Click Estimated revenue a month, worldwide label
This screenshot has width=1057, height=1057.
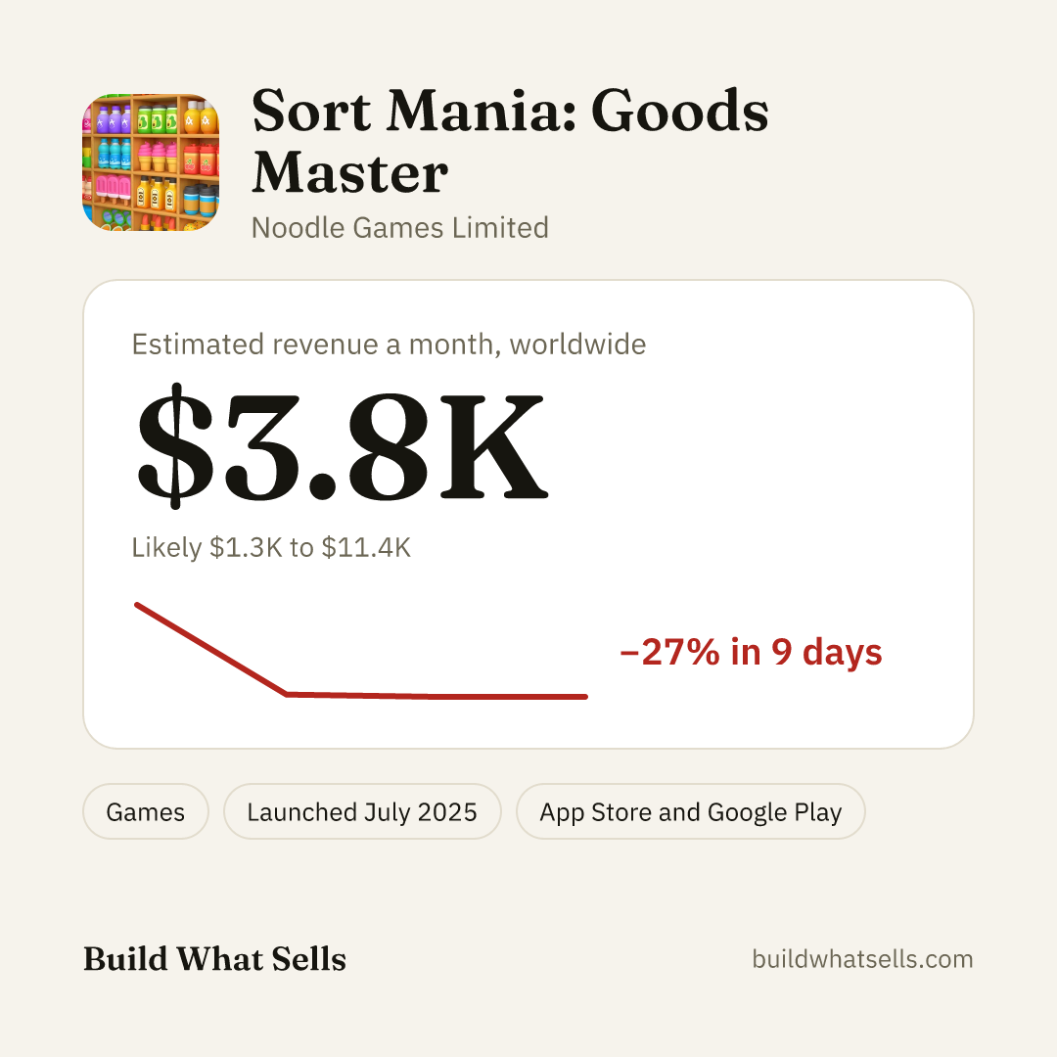(x=389, y=345)
